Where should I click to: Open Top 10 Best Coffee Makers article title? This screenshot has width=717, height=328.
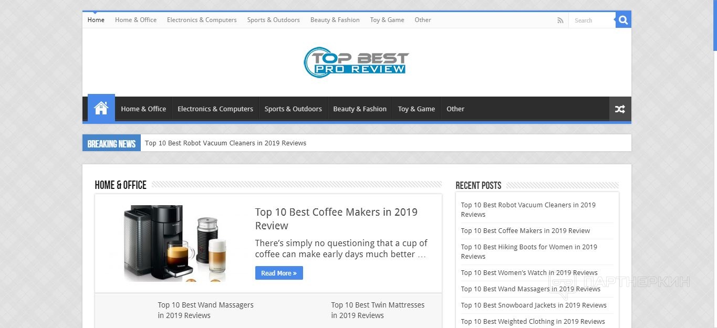[336, 219]
